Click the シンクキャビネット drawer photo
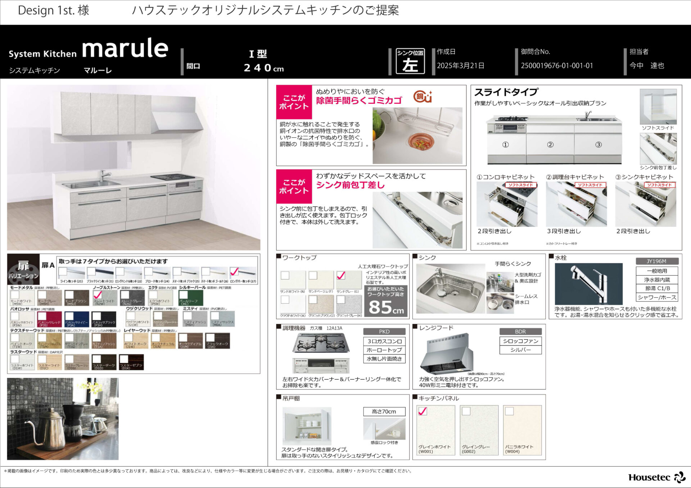691x488 pixels. [646, 204]
